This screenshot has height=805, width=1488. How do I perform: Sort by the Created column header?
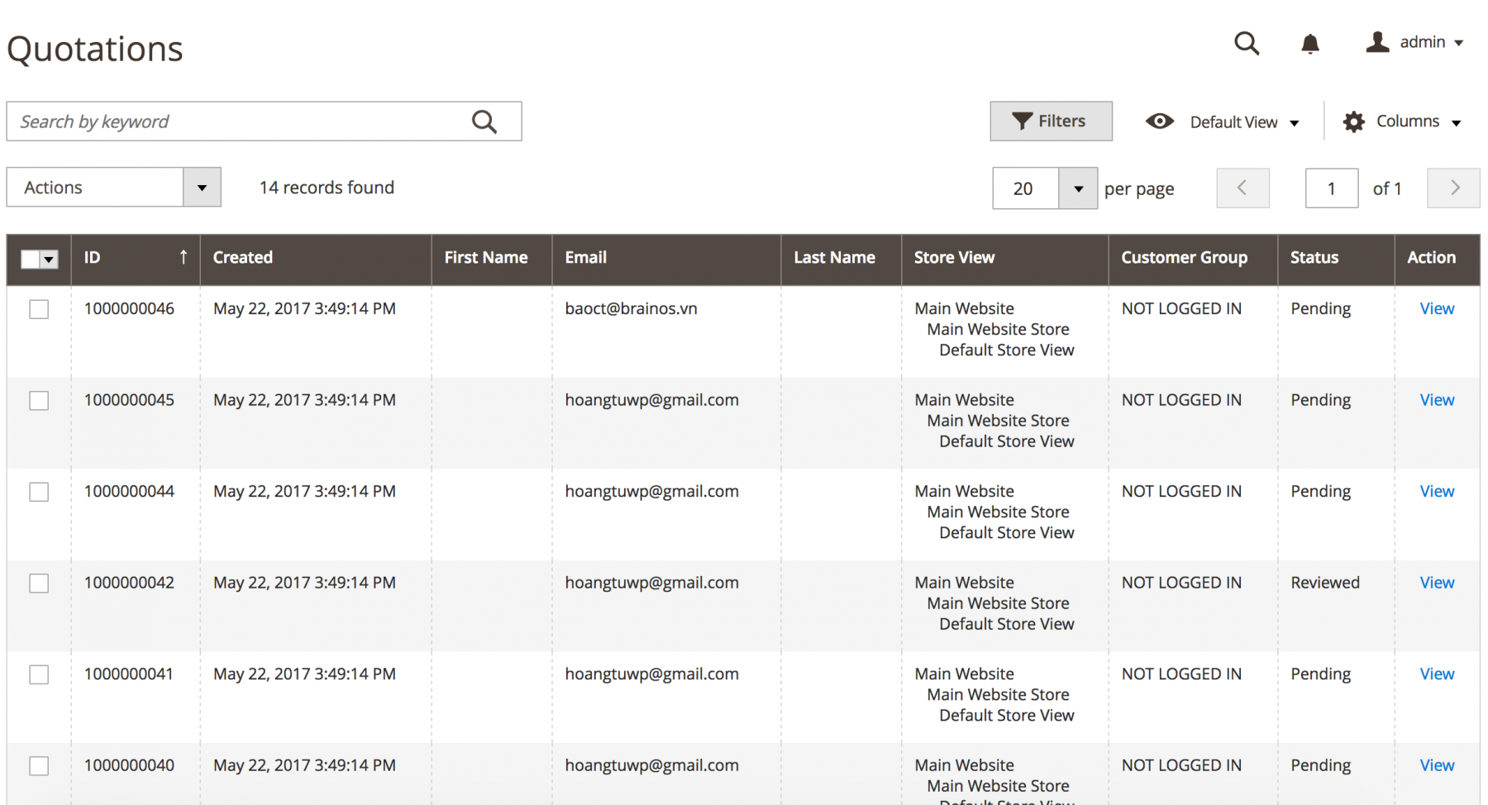pyautogui.click(x=243, y=257)
